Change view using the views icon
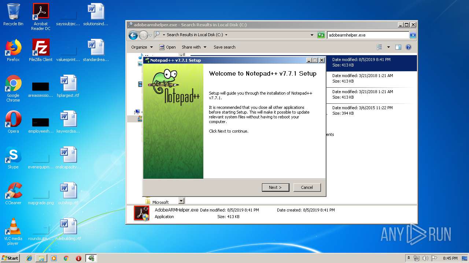 pos(379,47)
